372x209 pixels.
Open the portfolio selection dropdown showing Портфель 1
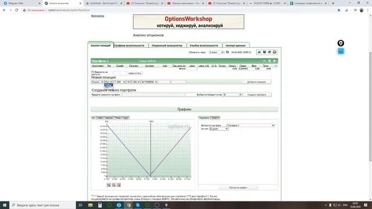[x=251, y=125]
